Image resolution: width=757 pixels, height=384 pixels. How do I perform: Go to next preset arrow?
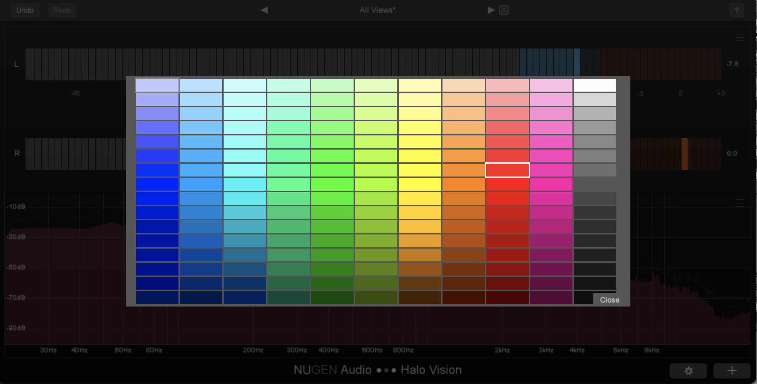tap(491, 10)
